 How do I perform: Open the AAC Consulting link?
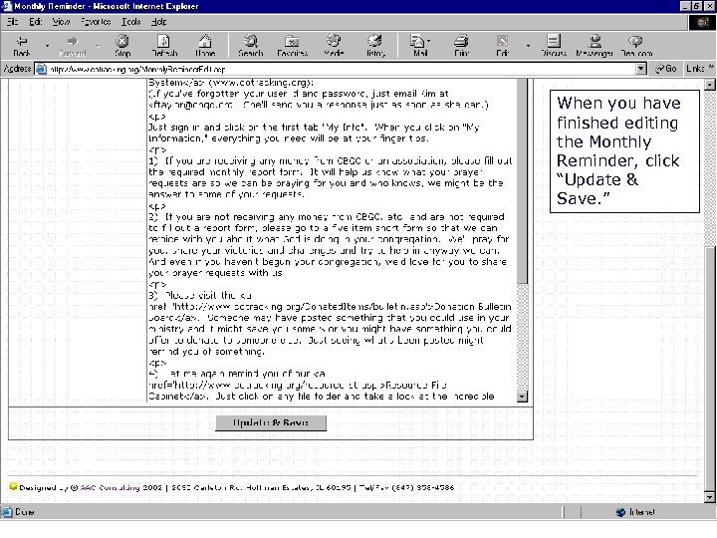point(110,487)
